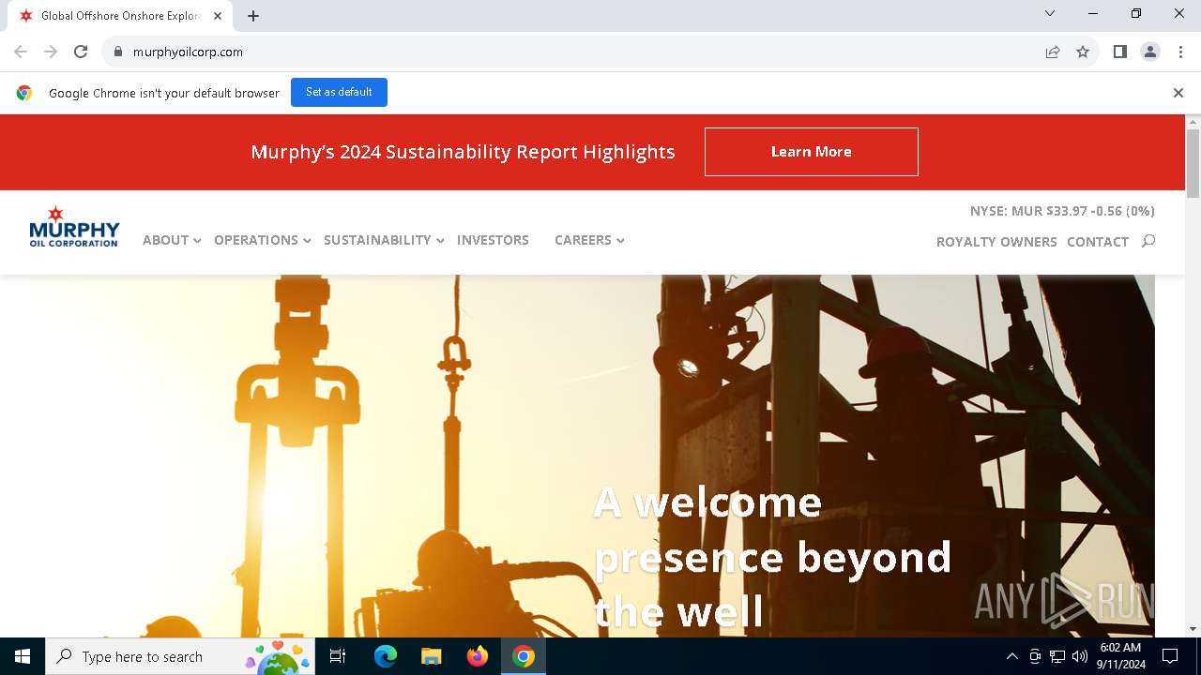This screenshot has height=675, width=1201.
Task: Launch Firefox from the taskbar
Action: point(478,656)
